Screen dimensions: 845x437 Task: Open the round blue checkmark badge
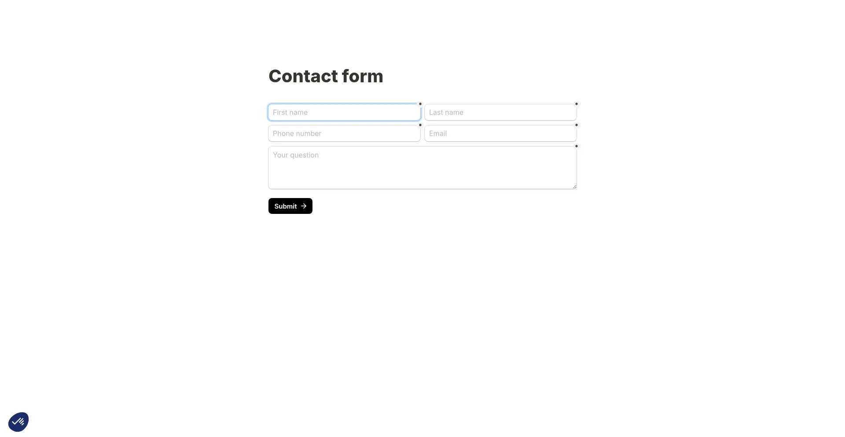coord(18,422)
